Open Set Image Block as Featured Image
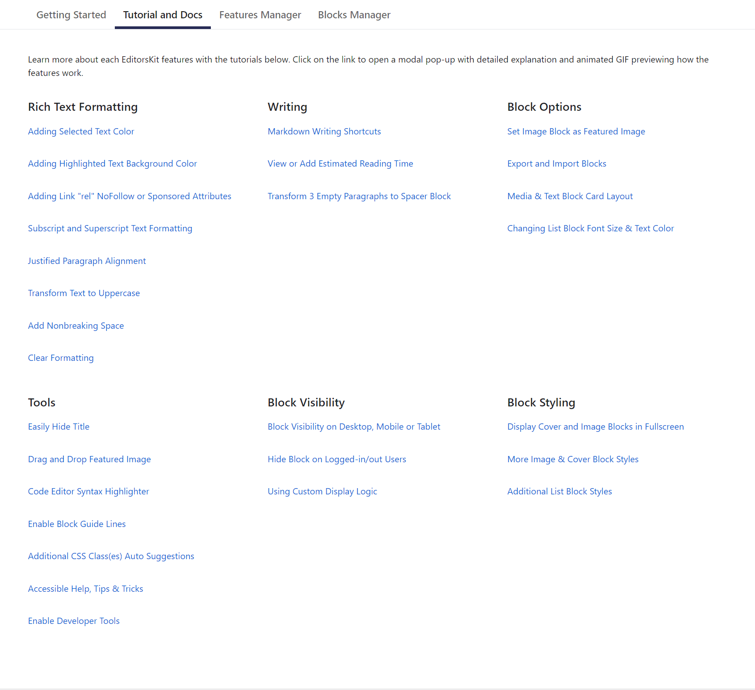This screenshot has width=755, height=690. coord(576,131)
